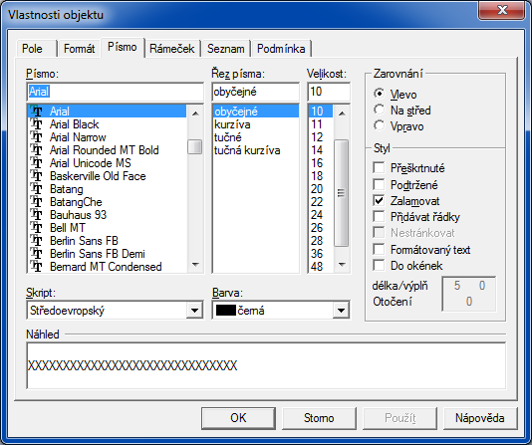Uncheck the Zalamovat checkbox
This screenshot has height=445, width=532.
[x=379, y=201]
